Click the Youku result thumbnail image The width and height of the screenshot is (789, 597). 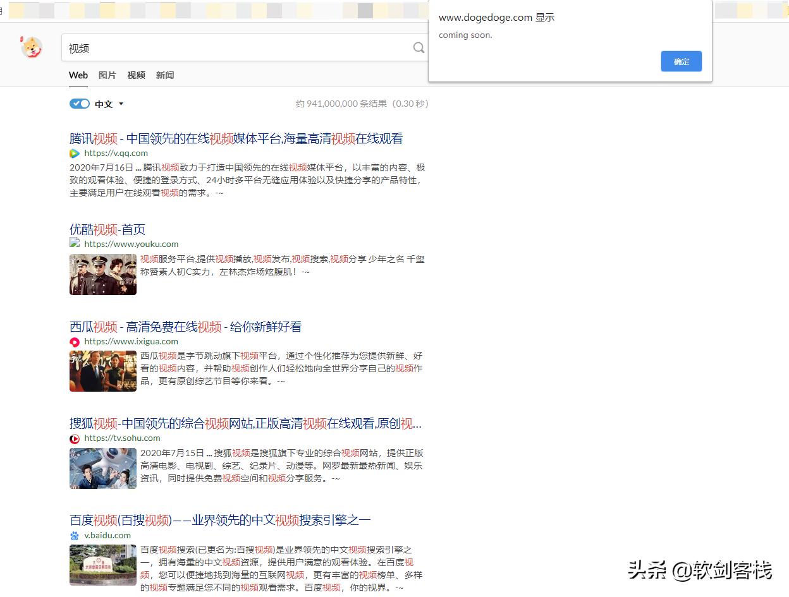[x=102, y=274]
